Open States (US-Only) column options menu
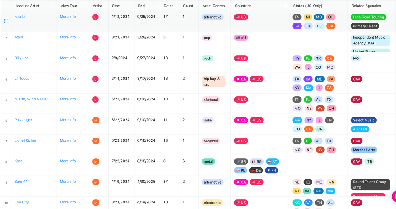This screenshot has width=396, height=209. 344,6
